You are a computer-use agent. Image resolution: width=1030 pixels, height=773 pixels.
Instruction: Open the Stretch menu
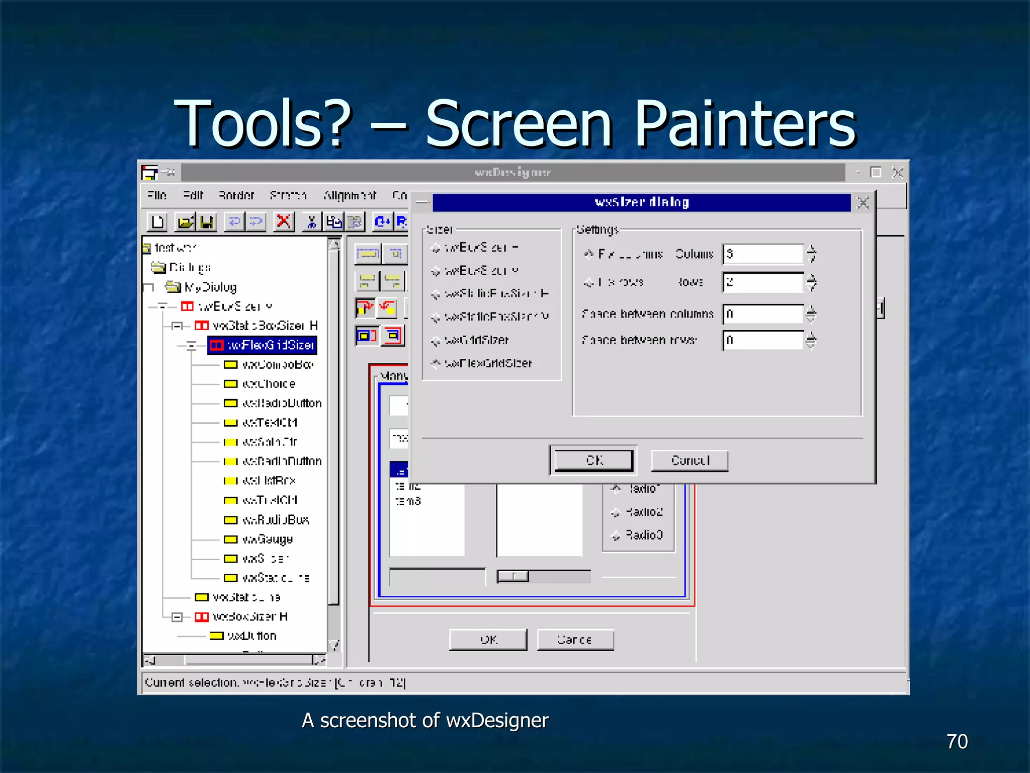tap(288, 195)
